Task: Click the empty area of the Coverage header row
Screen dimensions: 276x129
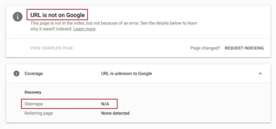Action: pyautogui.click(x=205, y=74)
